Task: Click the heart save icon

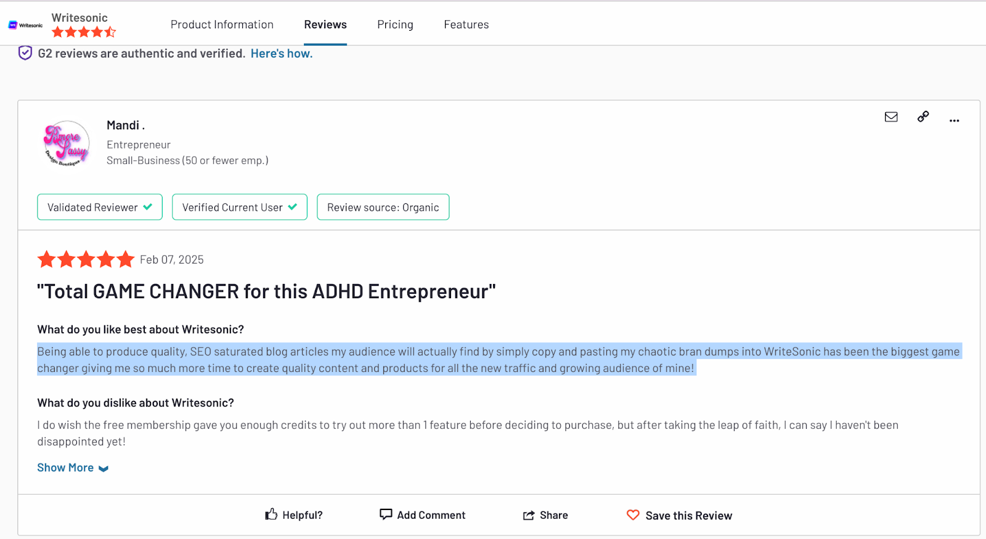Action: (633, 515)
